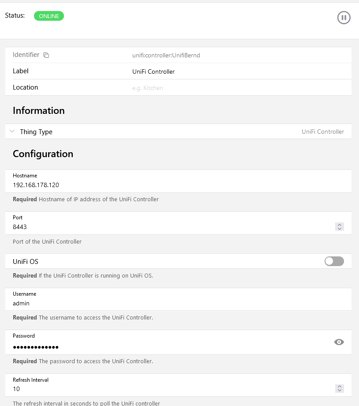359x406 pixels.
Task: Increase Port value with the up arrow
Action: click(x=339, y=225)
